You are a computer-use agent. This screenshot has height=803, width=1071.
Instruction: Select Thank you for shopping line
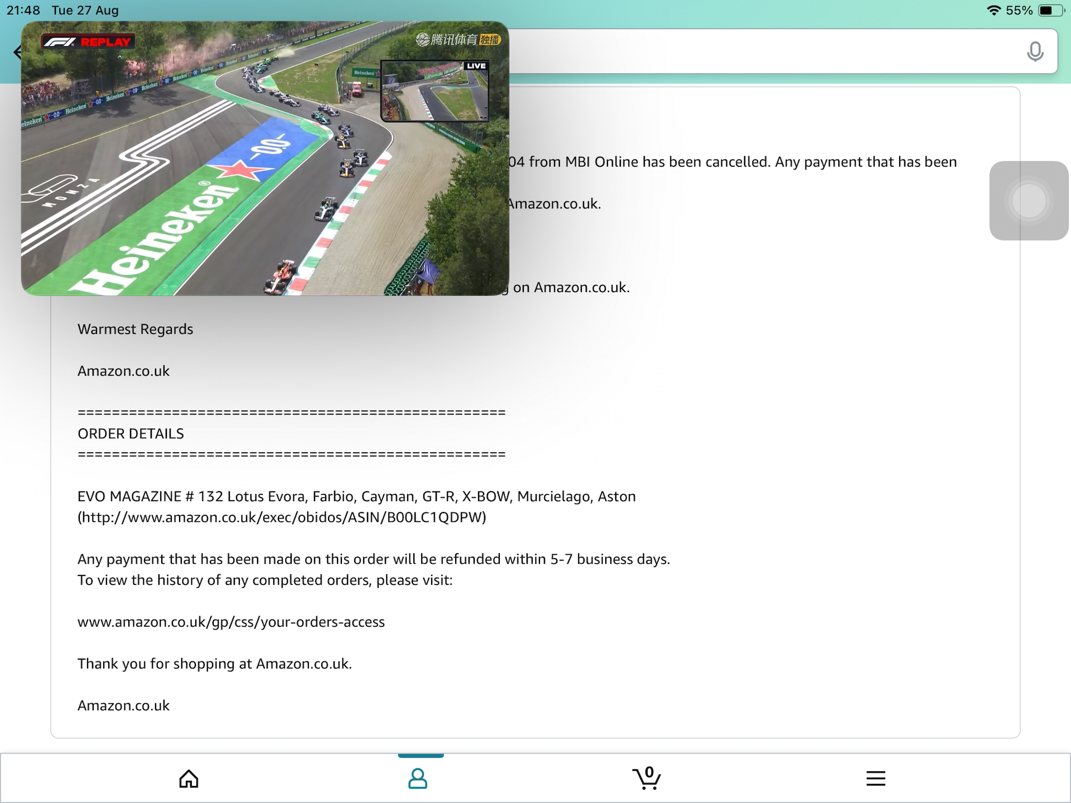[x=215, y=664]
